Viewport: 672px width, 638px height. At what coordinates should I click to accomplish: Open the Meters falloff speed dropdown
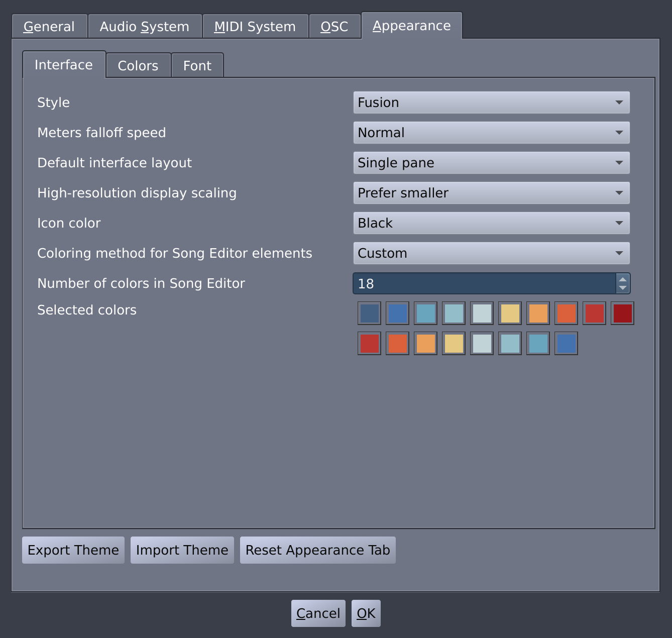491,133
